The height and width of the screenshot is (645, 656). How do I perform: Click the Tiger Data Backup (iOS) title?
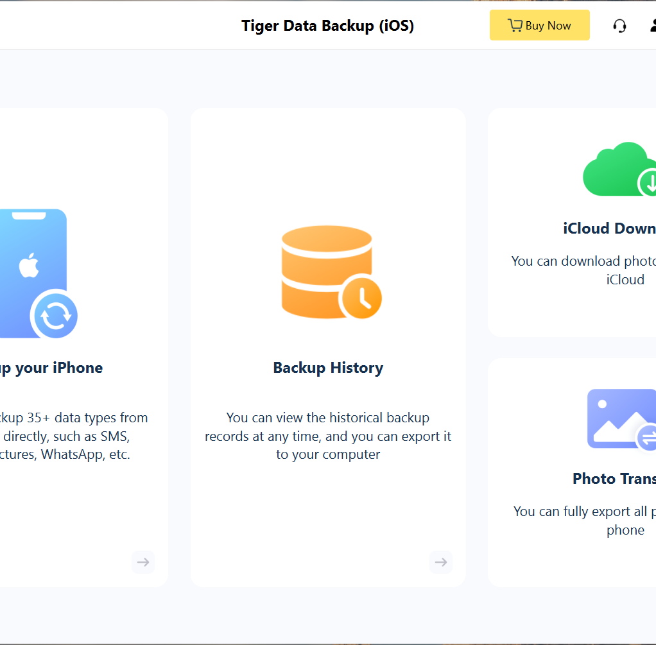tap(327, 26)
